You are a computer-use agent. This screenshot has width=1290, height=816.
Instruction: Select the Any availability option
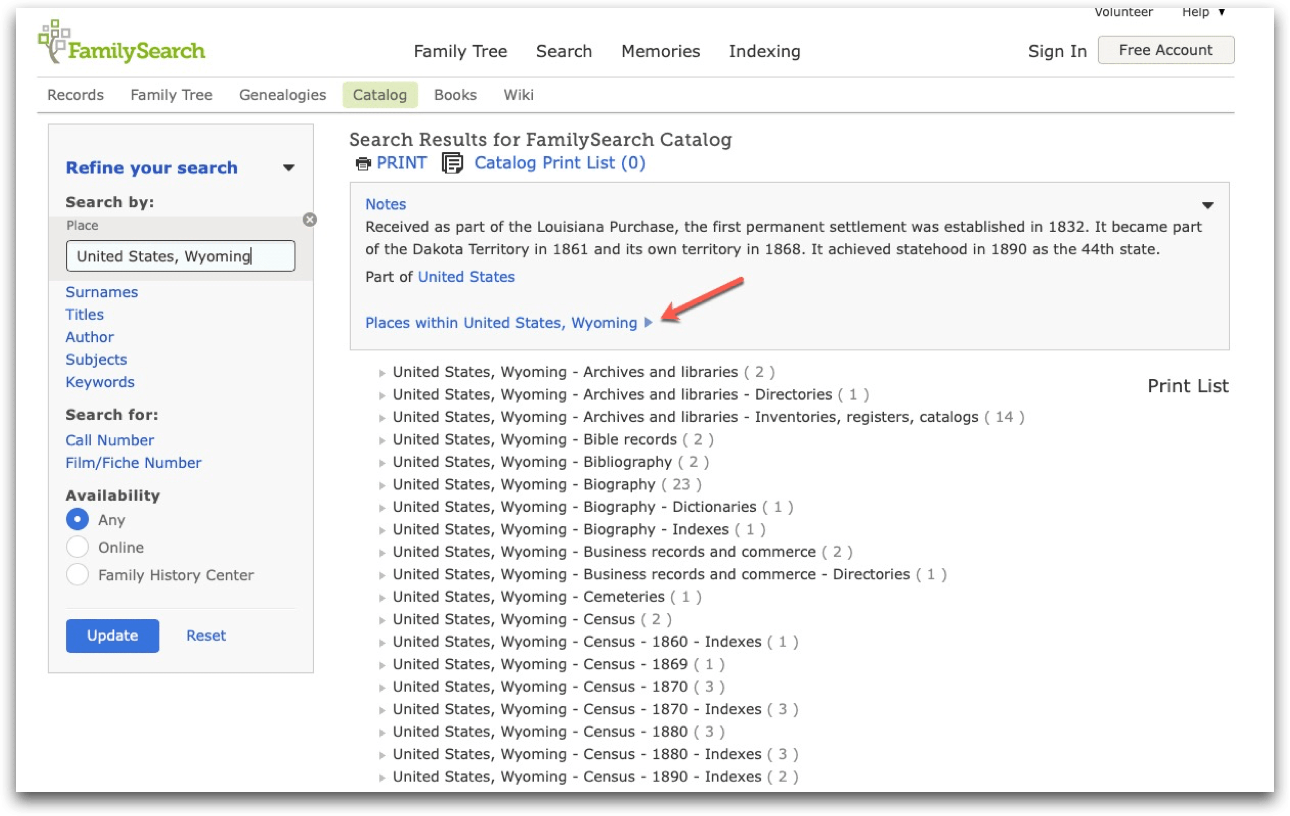point(77,519)
